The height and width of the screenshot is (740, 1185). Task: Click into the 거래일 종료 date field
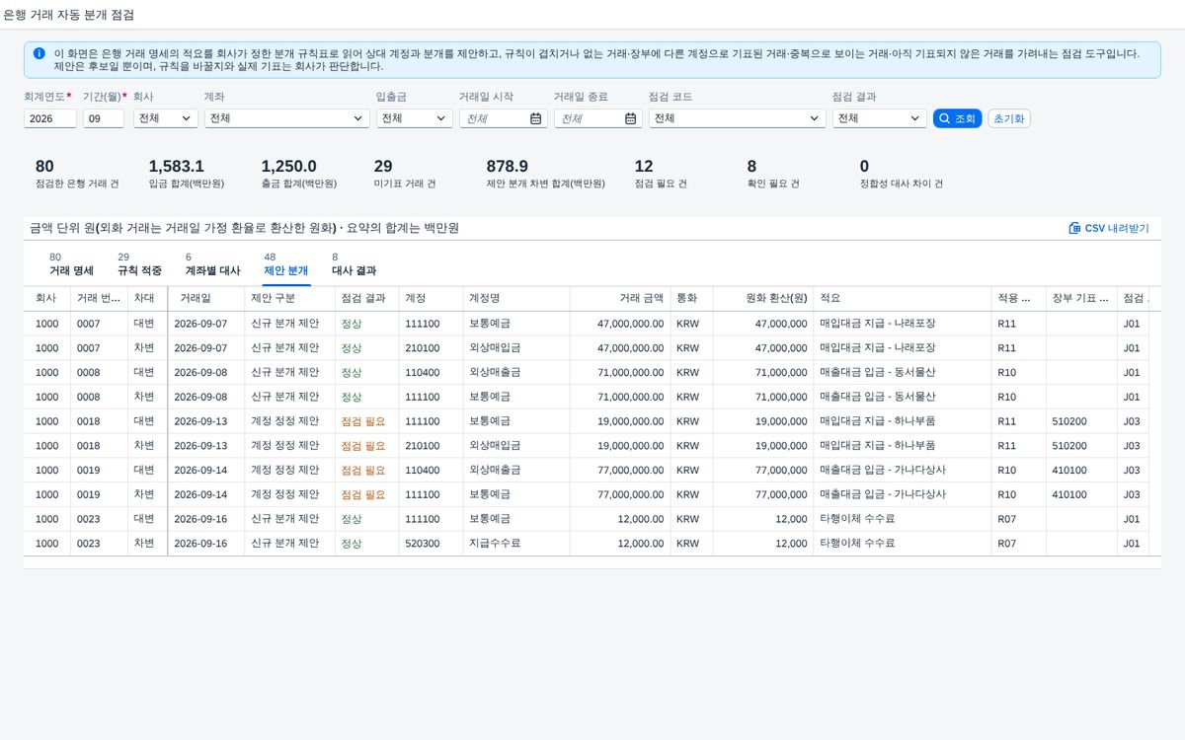click(x=589, y=118)
